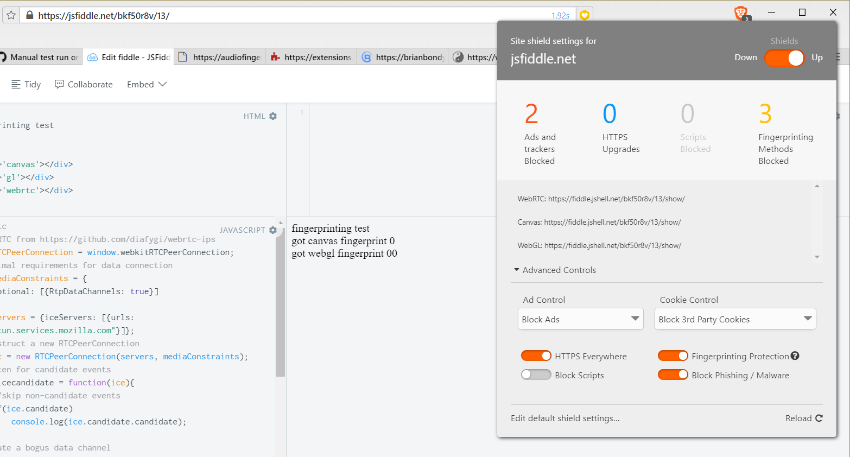This screenshot has width=850, height=457.
Task: Click 'got canvas fingerprint 0' result text
Action: [343, 241]
